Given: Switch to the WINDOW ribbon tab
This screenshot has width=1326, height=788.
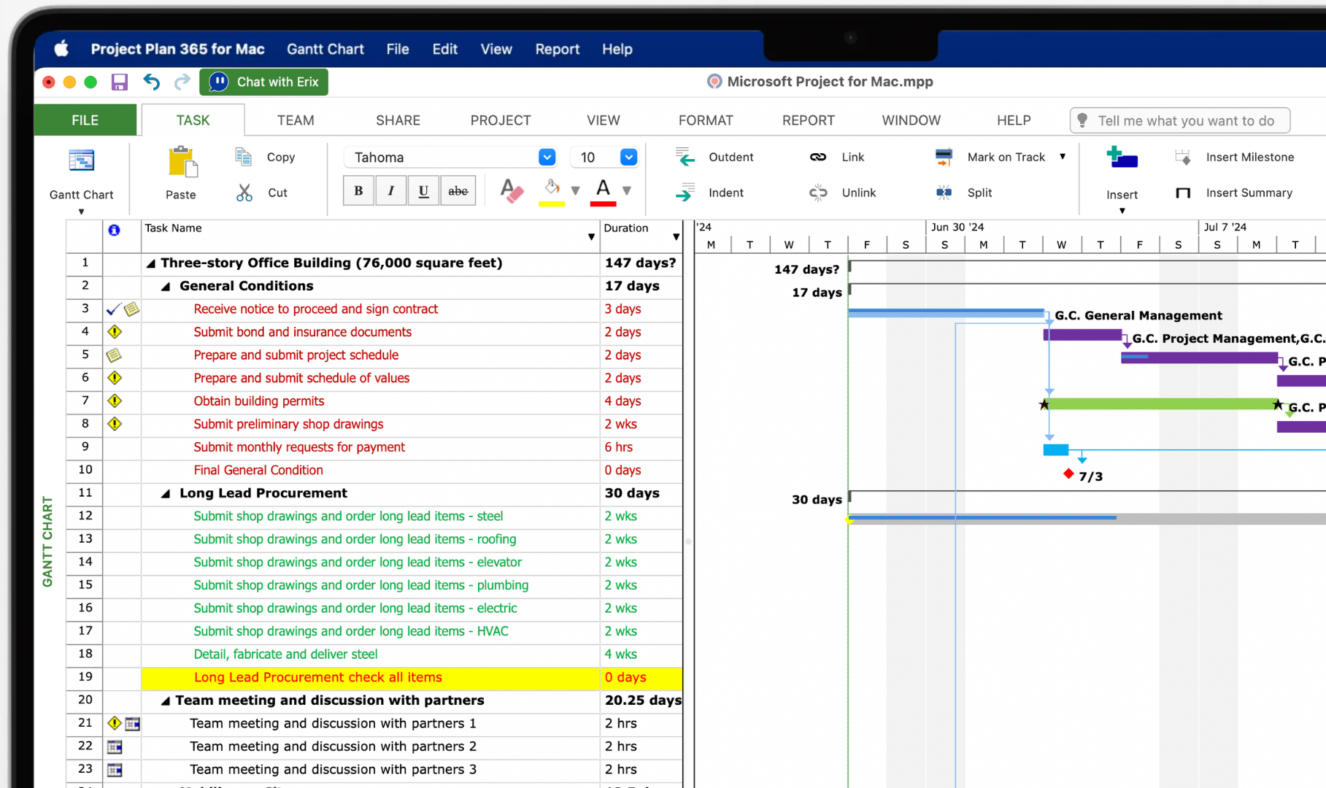Looking at the screenshot, I should pyautogui.click(x=911, y=120).
